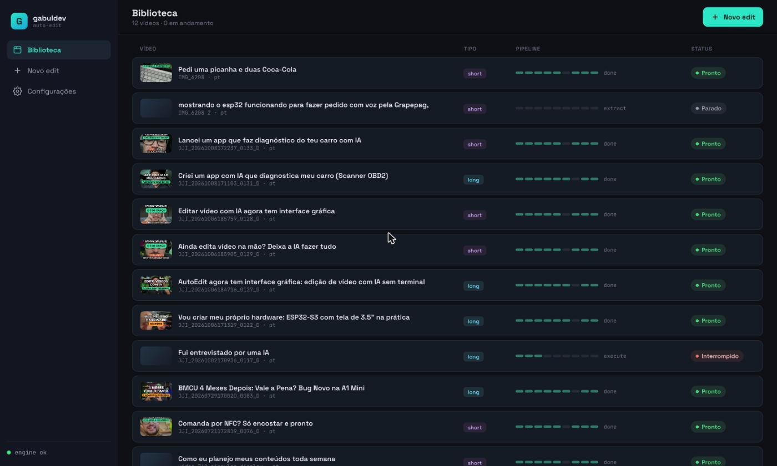
Task: Click the Configurações gear icon
Action: [x=17, y=91]
